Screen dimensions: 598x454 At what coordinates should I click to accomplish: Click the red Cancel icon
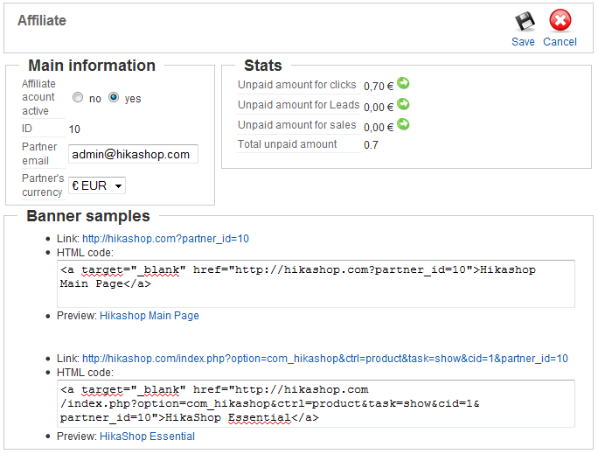[x=560, y=20]
